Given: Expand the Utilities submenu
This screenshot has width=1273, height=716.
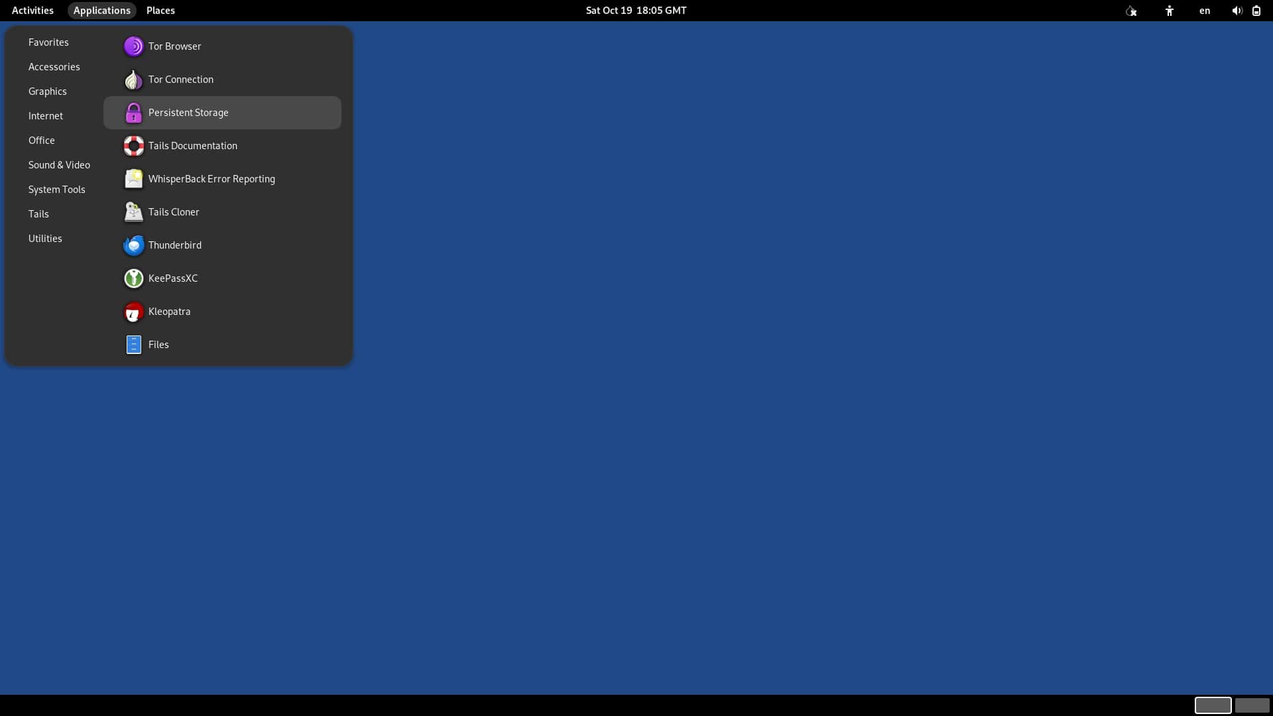Looking at the screenshot, I should (x=44, y=238).
